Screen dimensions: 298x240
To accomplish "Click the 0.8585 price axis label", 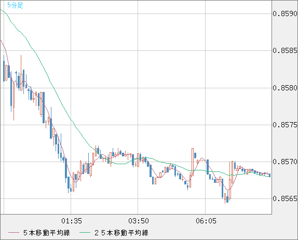I will coord(285,50).
